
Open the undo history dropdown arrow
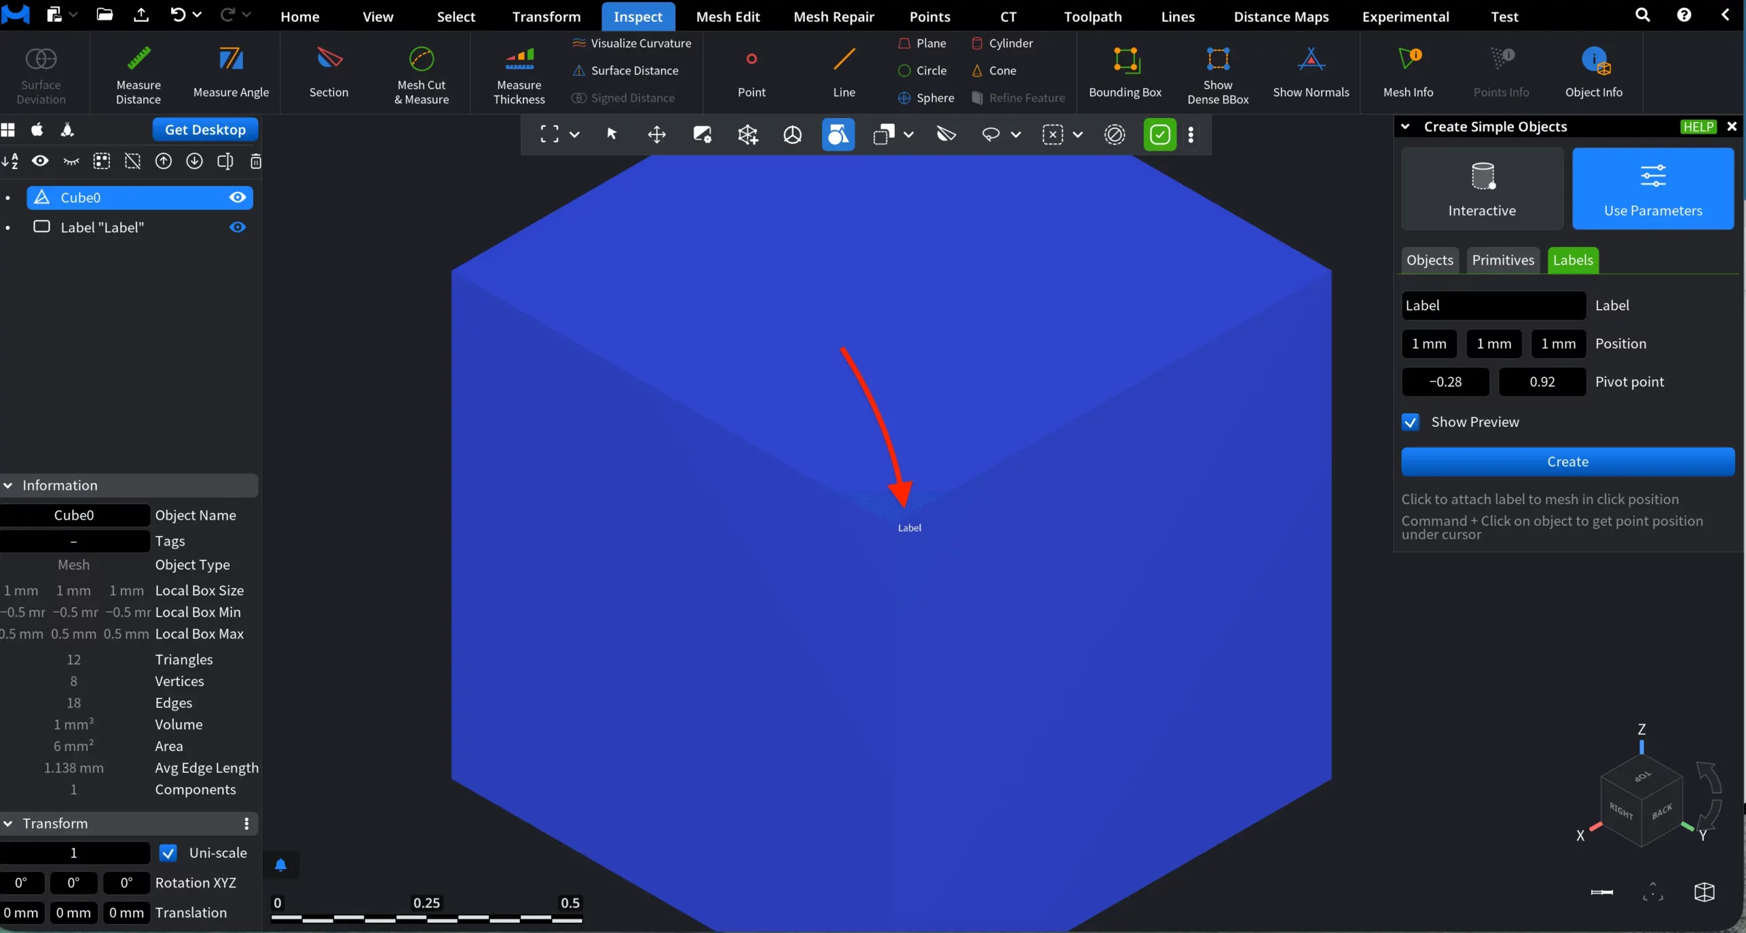point(198,15)
